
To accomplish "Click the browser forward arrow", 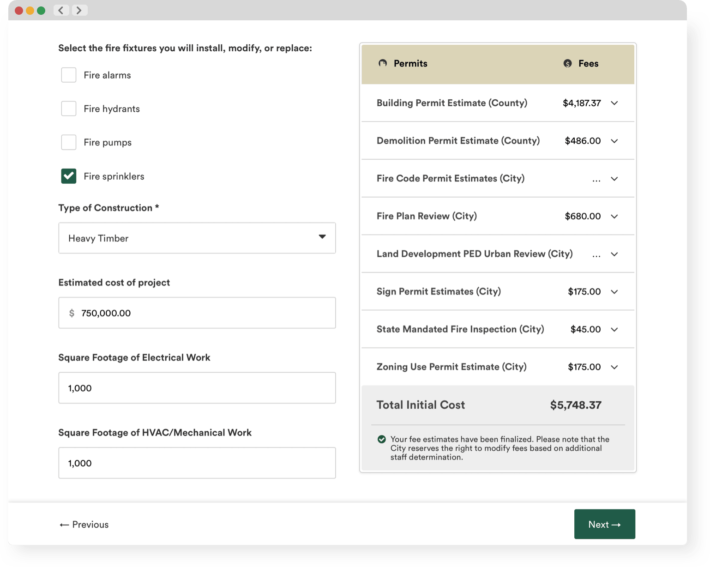I will point(79,10).
